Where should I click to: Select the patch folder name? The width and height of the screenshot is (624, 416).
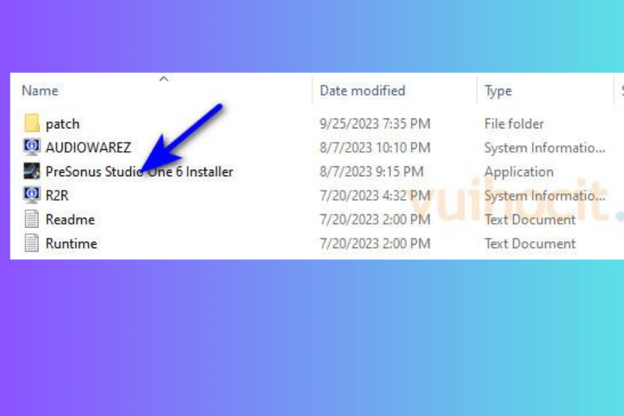click(62, 124)
